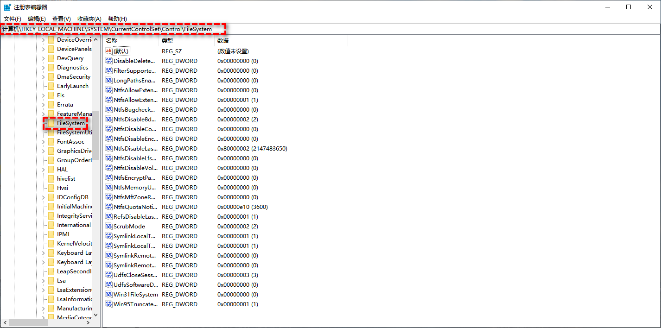Click the Lsa key folder icon
Screen dimensions: 661x328
tap(51, 281)
